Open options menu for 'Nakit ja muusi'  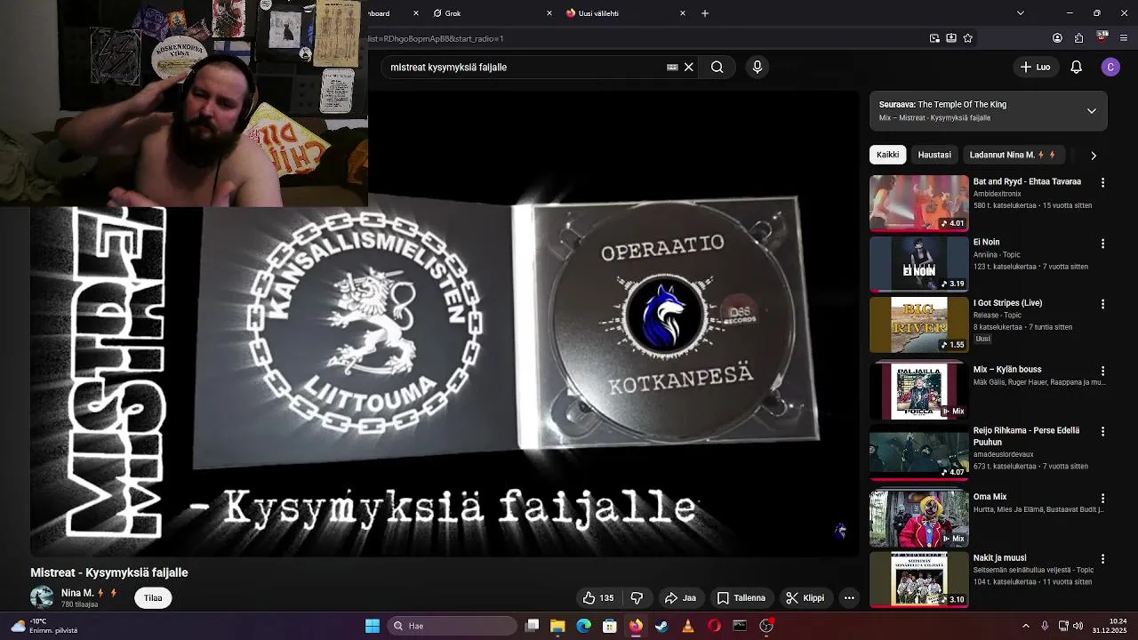1102,559
